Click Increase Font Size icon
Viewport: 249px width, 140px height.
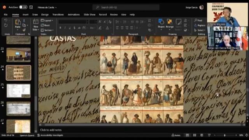point(100,22)
